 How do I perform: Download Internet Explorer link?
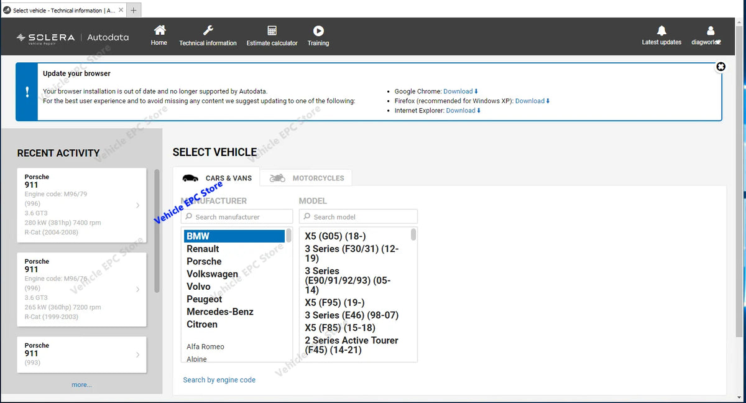[x=464, y=111]
